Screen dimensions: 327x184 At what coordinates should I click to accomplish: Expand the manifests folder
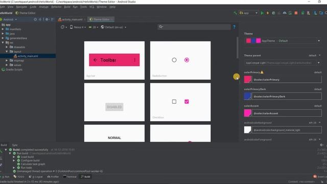(3, 29)
